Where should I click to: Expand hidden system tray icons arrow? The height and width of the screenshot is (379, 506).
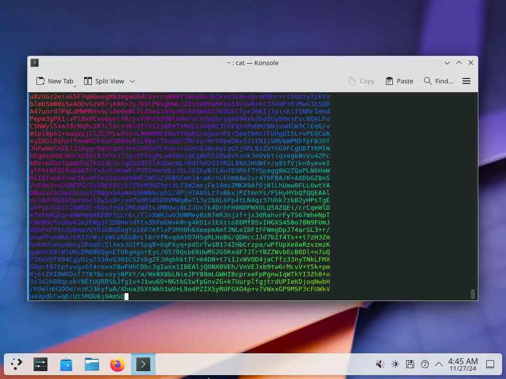pos(439,364)
